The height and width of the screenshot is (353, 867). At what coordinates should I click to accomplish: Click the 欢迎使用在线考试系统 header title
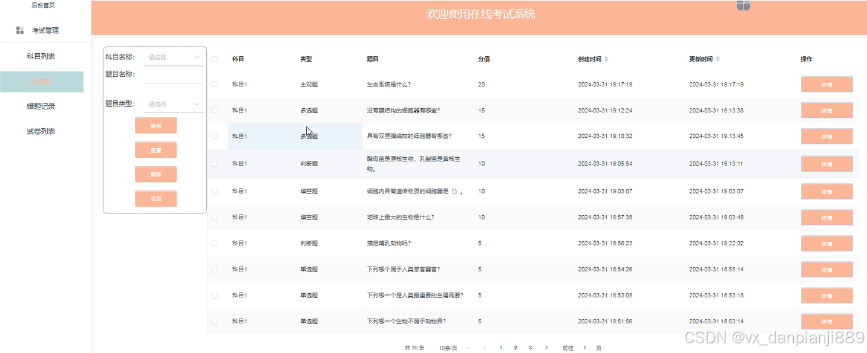[481, 14]
